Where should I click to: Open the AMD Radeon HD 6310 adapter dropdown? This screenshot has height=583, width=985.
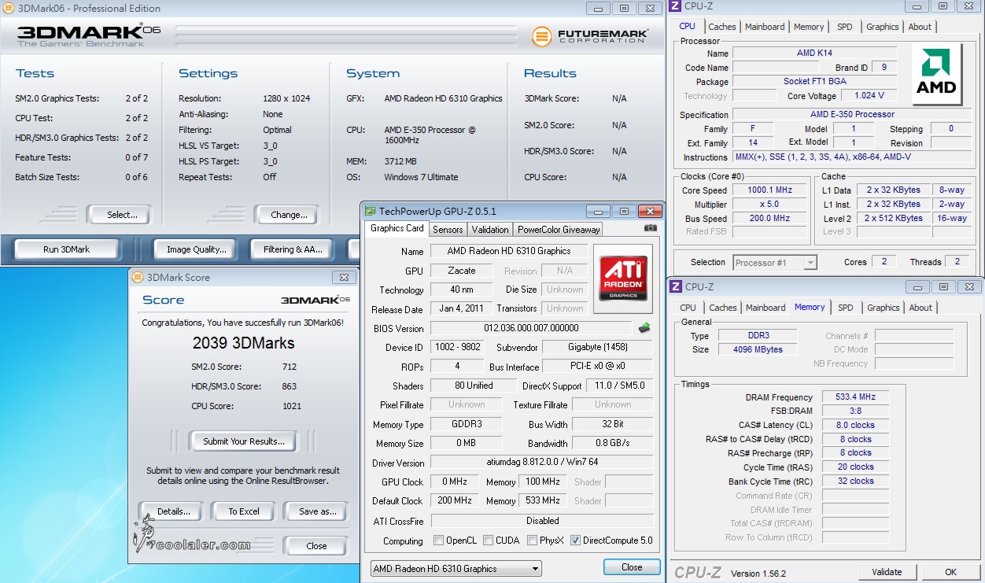click(456, 568)
